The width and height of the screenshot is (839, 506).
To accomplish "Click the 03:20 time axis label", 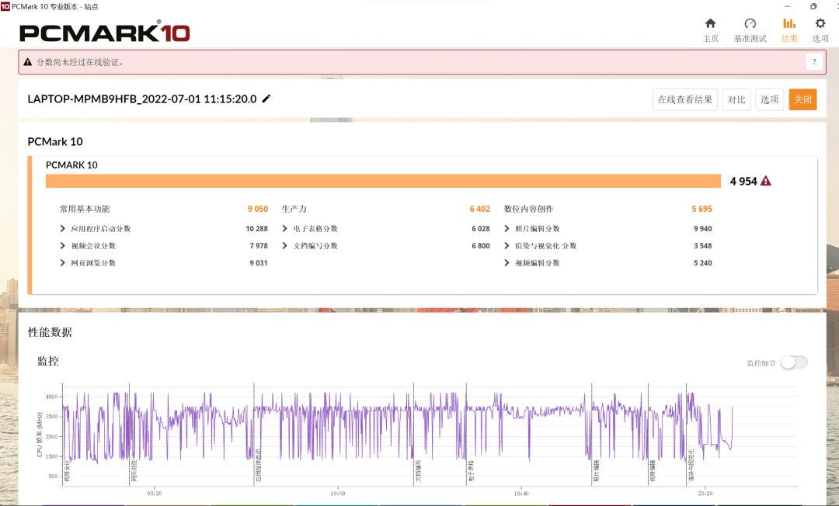I will coord(154,493).
